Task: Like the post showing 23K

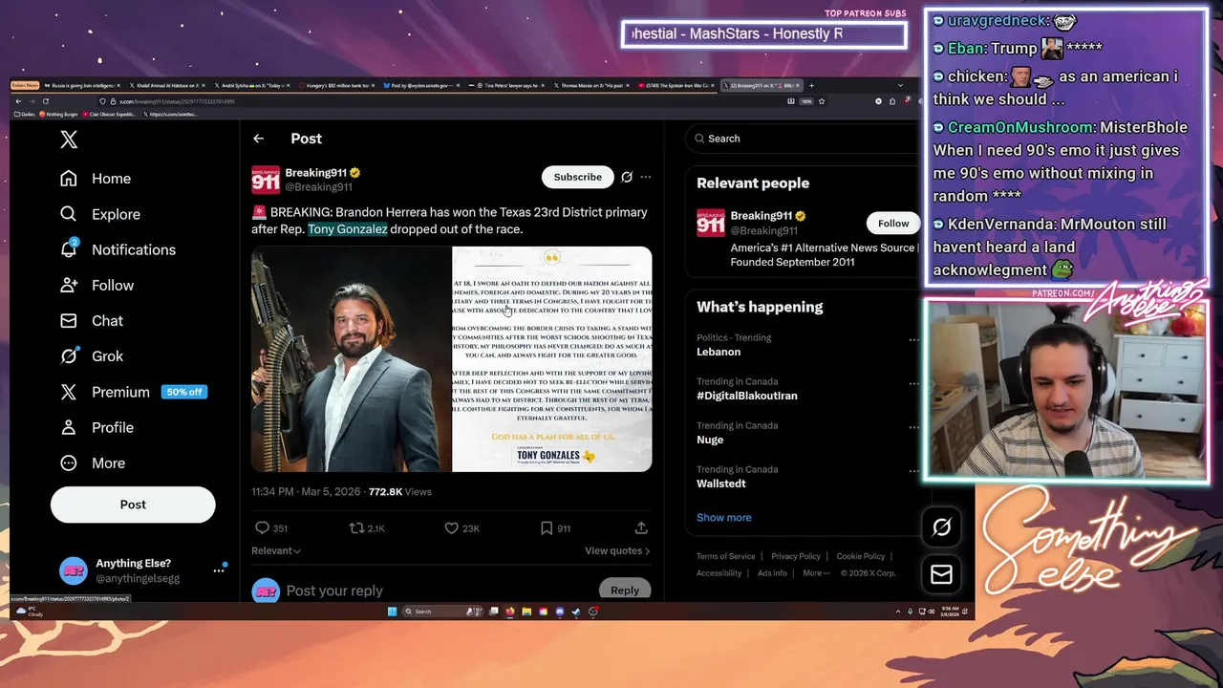Action: click(462, 527)
